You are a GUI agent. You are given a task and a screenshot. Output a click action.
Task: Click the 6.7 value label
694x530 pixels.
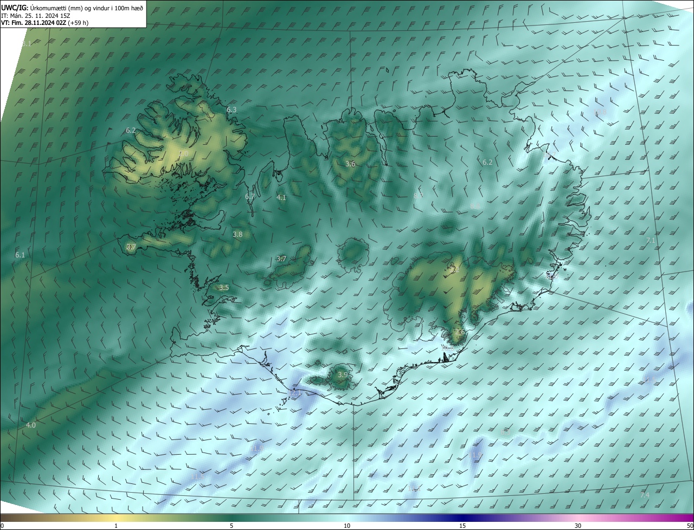coord(249,196)
